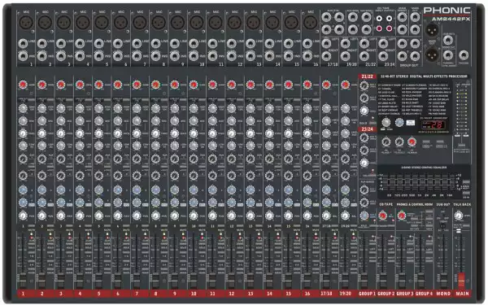
Task: Click the upper main out XLR connector
Action: coord(432,30)
